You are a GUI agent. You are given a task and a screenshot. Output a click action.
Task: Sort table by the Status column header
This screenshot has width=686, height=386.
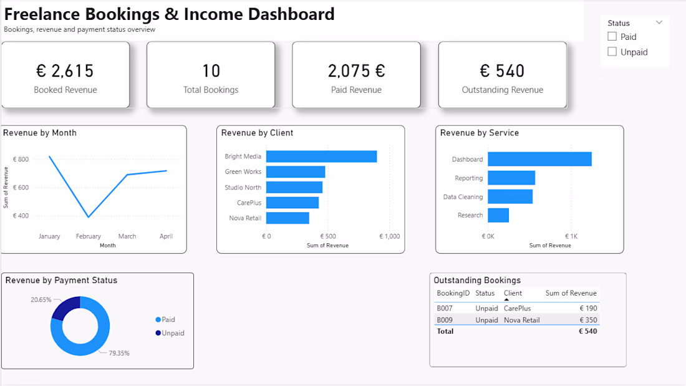pos(485,293)
